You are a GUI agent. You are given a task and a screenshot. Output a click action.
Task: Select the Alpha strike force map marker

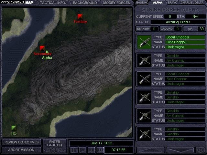[47, 52]
